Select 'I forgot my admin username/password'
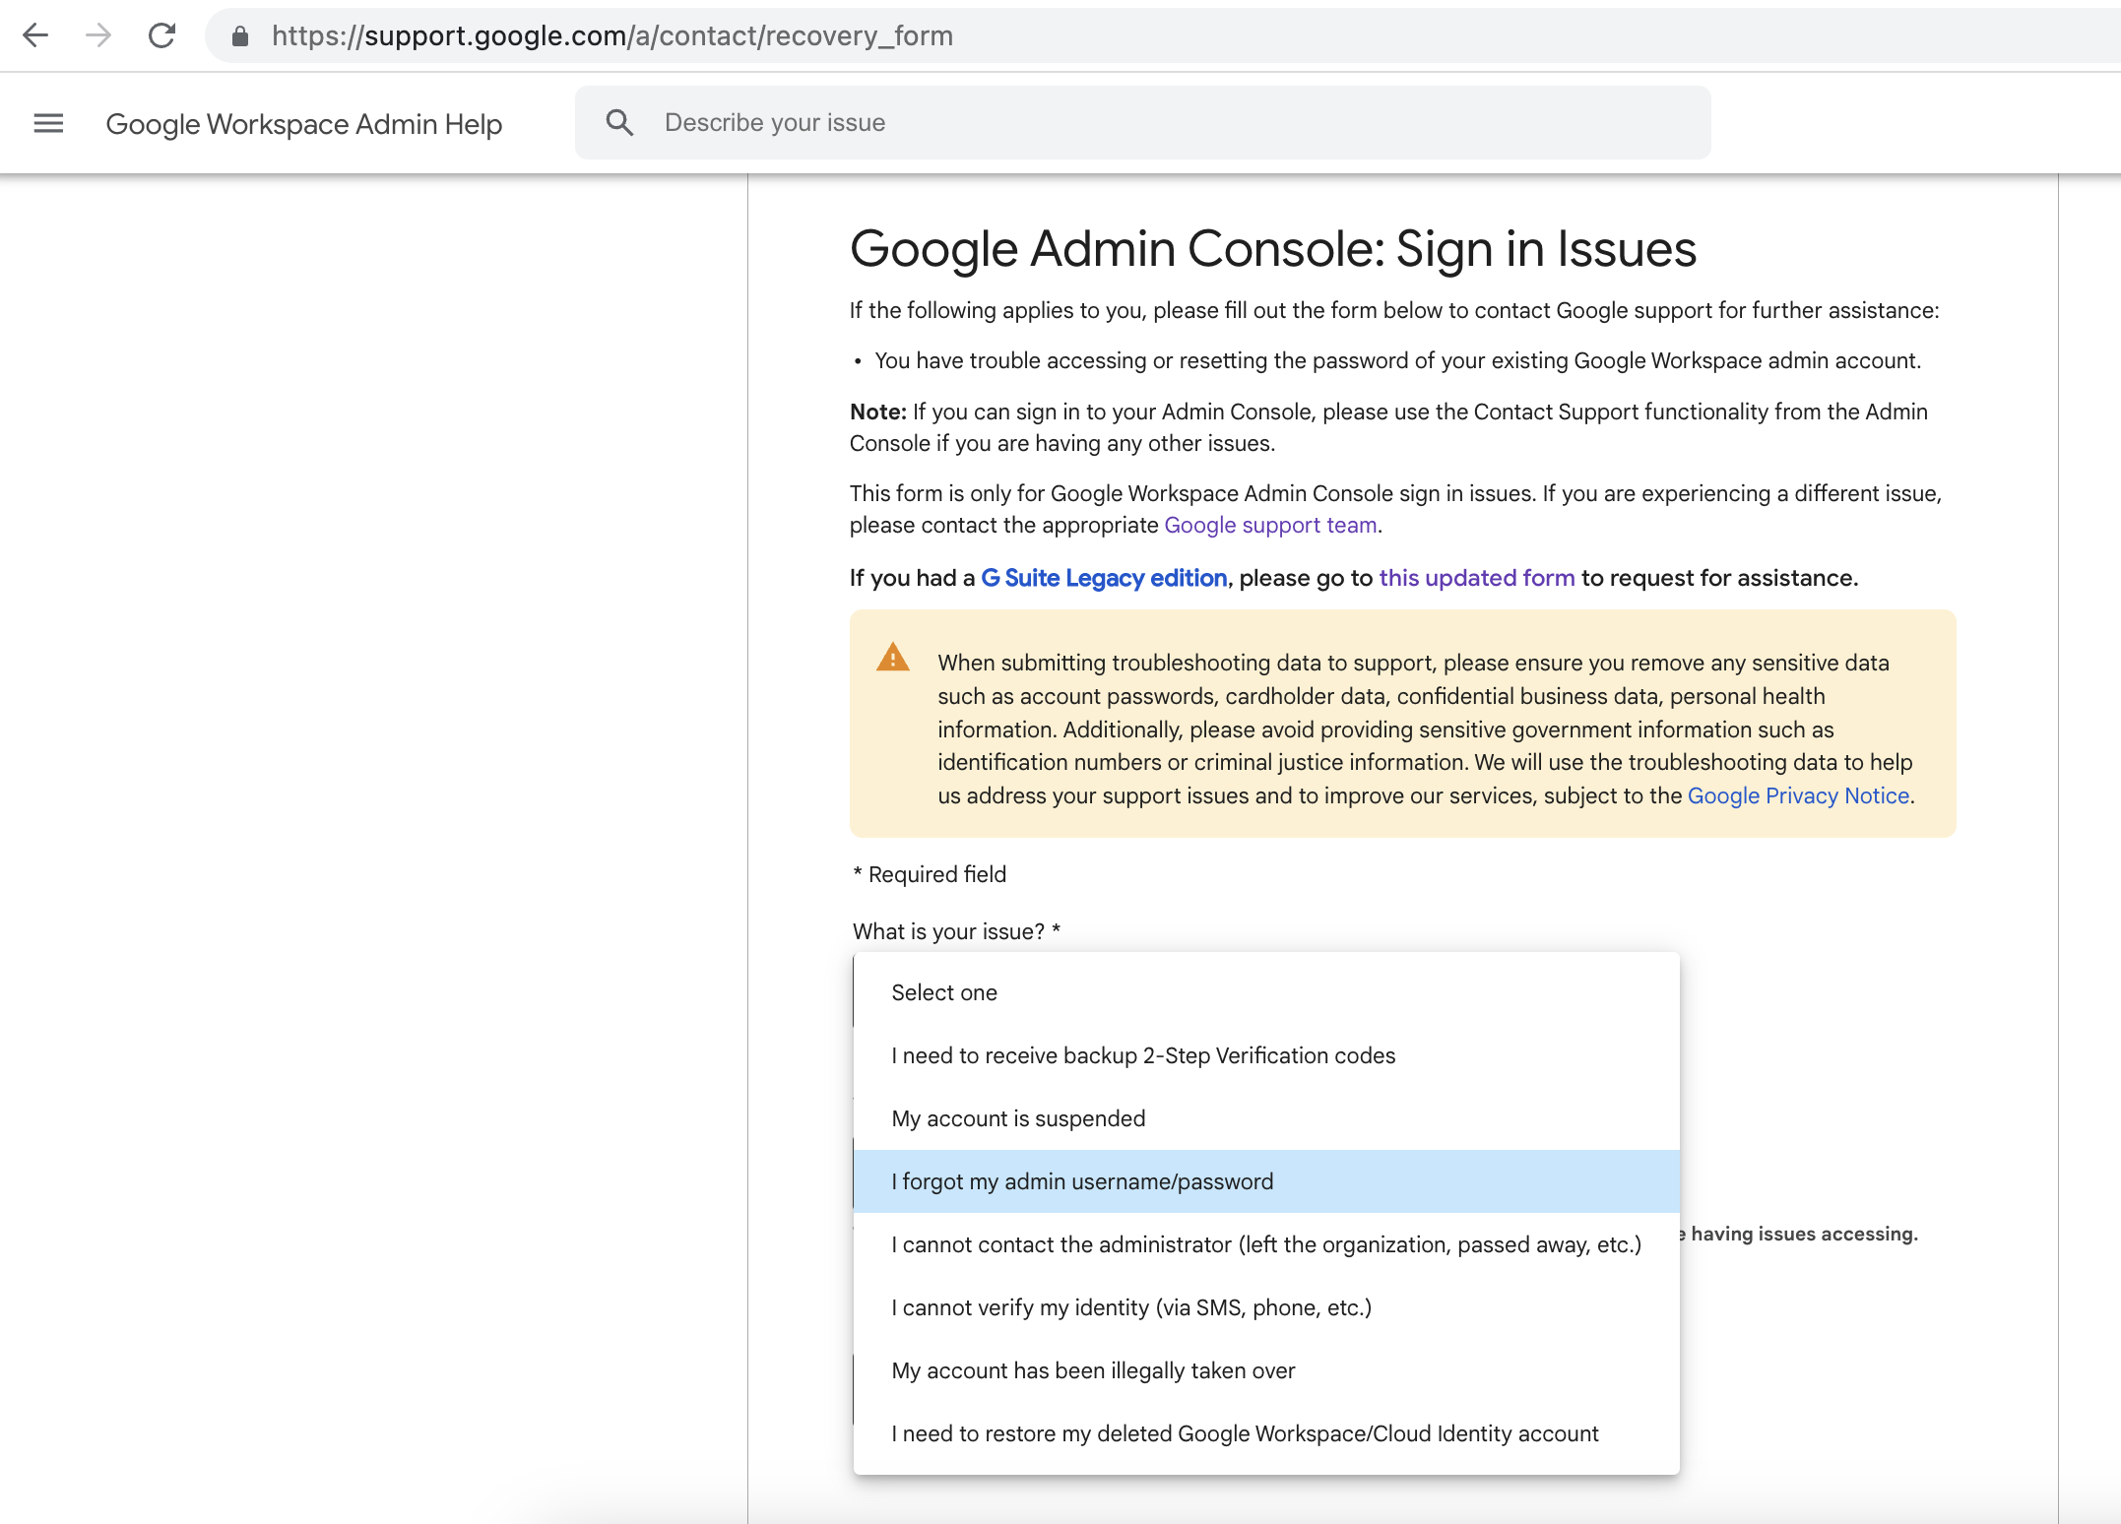This screenshot has width=2121, height=1524. point(1081,1181)
